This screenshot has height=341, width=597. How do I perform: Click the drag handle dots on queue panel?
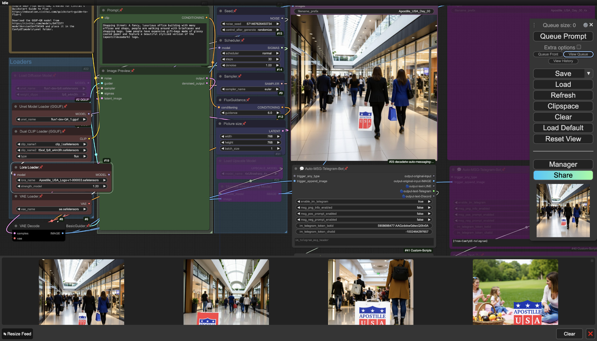click(x=534, y=25)
